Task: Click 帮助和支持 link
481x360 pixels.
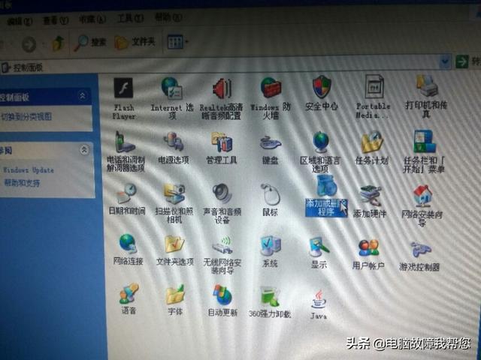Action: (x=22, y=183)
